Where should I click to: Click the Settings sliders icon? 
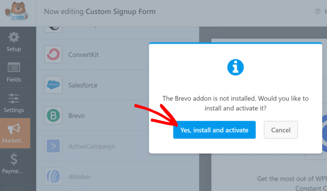point(13,99)
